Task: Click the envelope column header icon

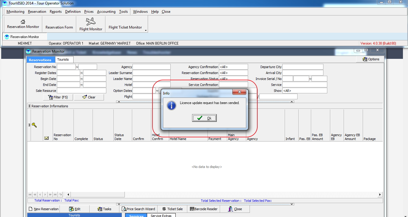Action: (x=46, y=138)
